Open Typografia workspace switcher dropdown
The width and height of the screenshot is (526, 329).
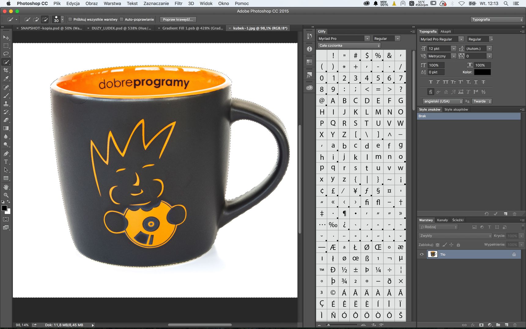[x=497, y=20]
